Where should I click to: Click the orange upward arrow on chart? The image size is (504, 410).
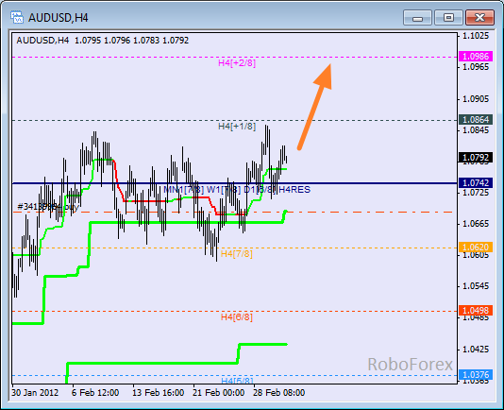(315, 107)
